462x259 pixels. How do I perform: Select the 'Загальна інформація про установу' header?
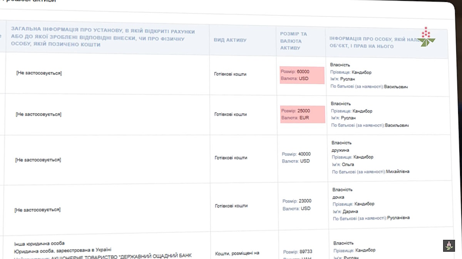coord(103,37)
